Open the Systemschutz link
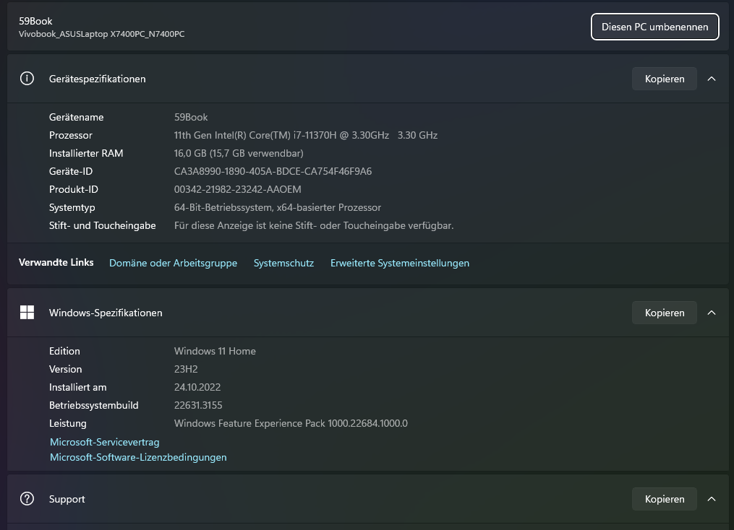The height and width of the screenshot is (530, 734). pyautogui.click(x=283, y=263)
